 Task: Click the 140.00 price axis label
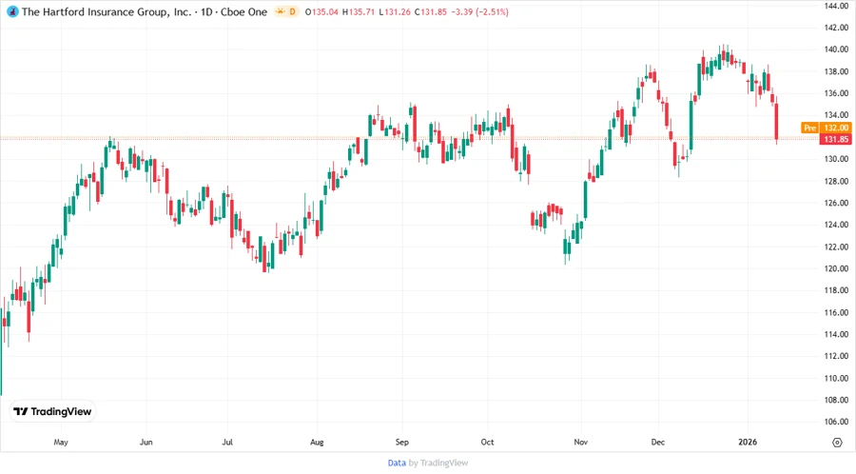tap(836, 49)
